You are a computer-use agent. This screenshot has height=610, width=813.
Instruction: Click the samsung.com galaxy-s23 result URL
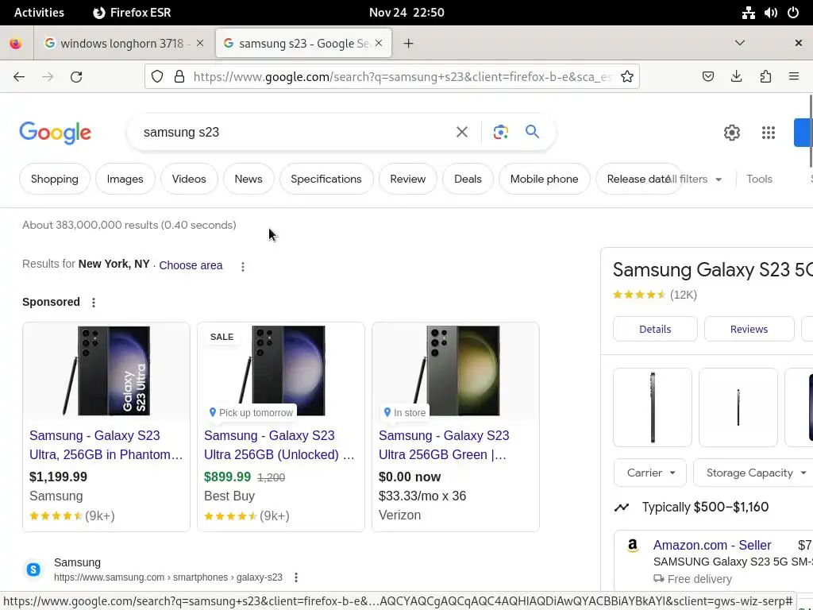(168, 577)
